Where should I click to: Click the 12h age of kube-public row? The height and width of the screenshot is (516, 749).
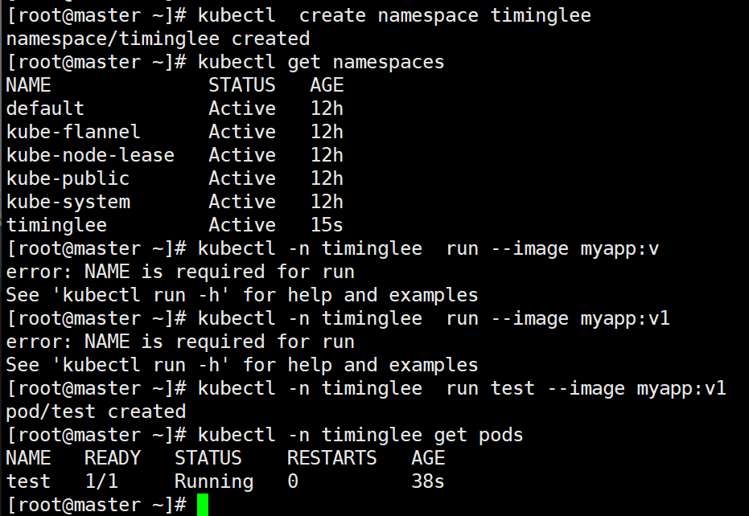(327, 178)
